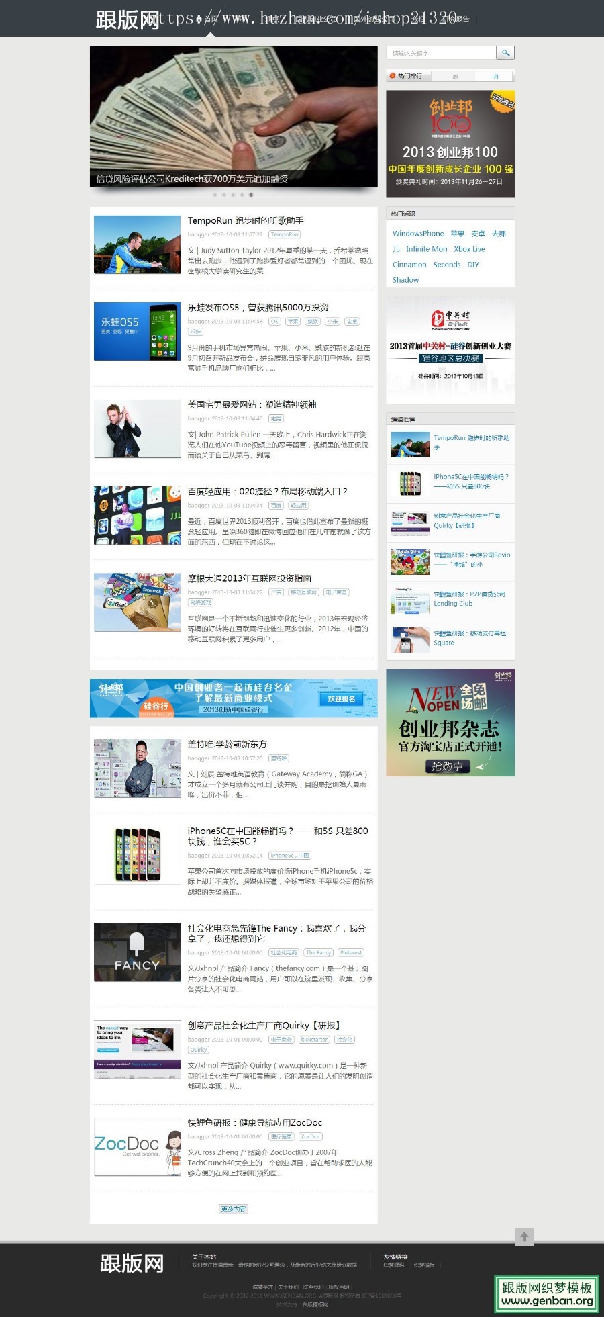The width and height of the screenshot is (604, 1317).
Task: Click the search magnifier button
Action: click(x=505, y=52)
